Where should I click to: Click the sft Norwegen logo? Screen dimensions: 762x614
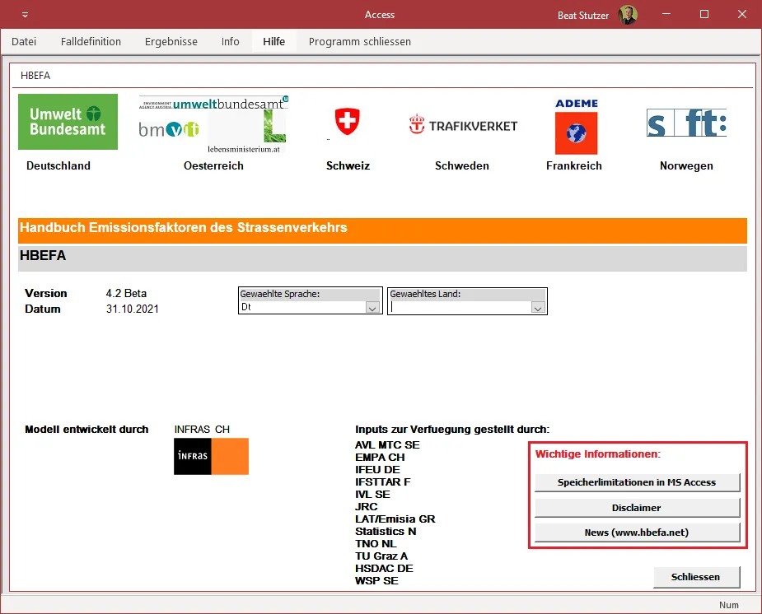pos(686,123)
